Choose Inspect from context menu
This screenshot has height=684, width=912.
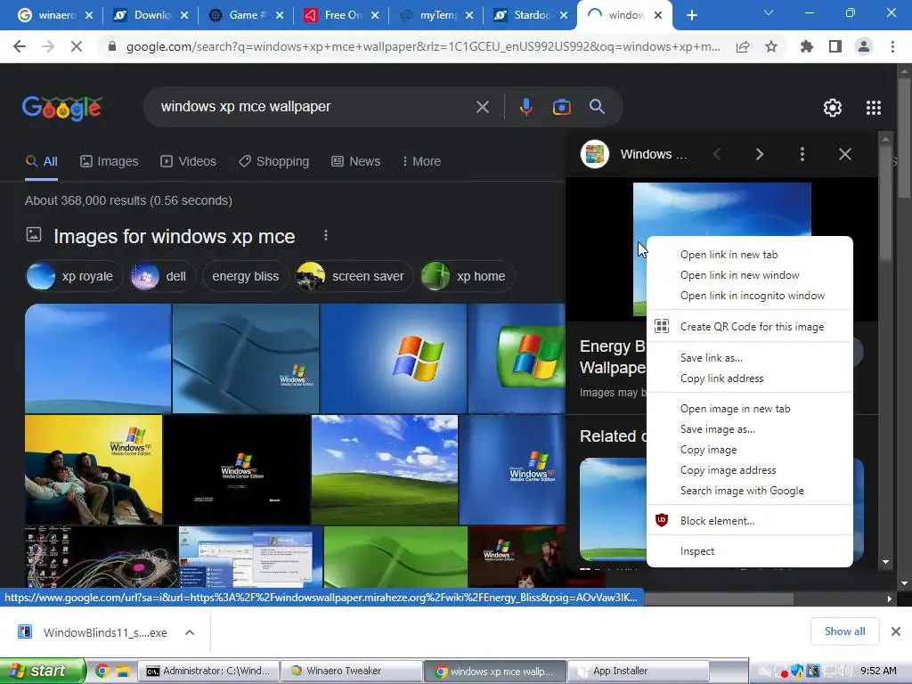pos(750,550)
